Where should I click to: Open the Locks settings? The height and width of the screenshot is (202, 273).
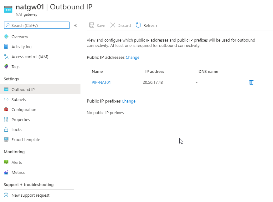coord(17,130)
